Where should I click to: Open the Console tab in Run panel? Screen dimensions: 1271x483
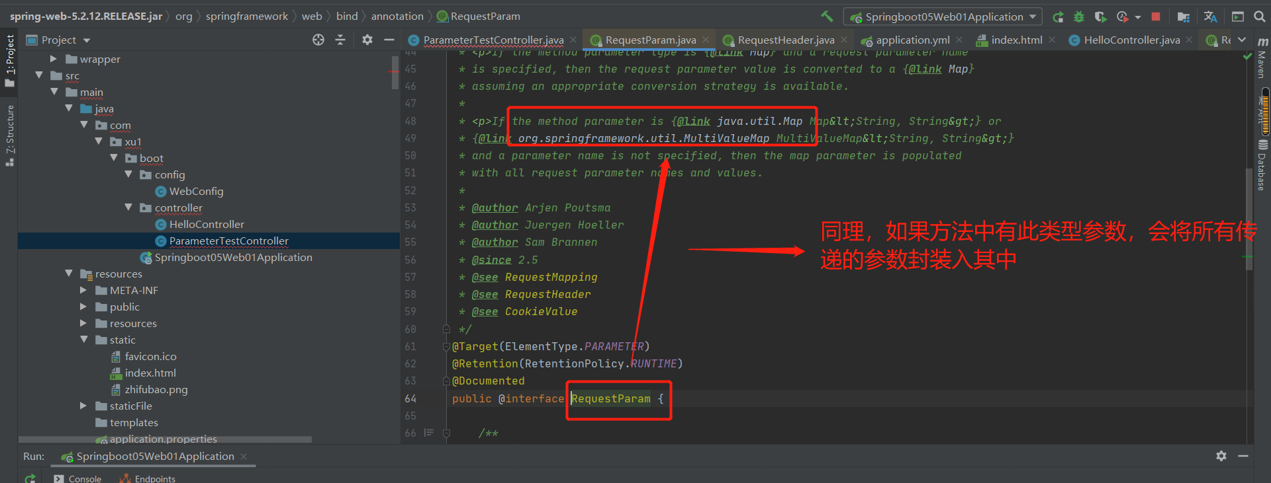click(77, 478)
